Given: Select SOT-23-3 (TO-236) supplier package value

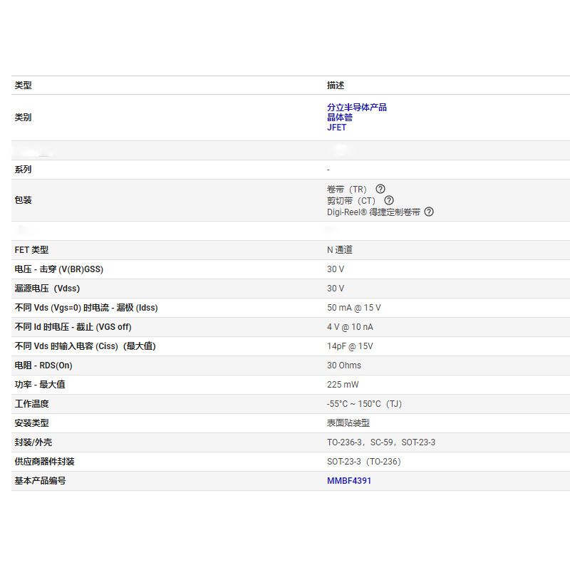Looking at the screenshot, I should click(x=363, y=461).
